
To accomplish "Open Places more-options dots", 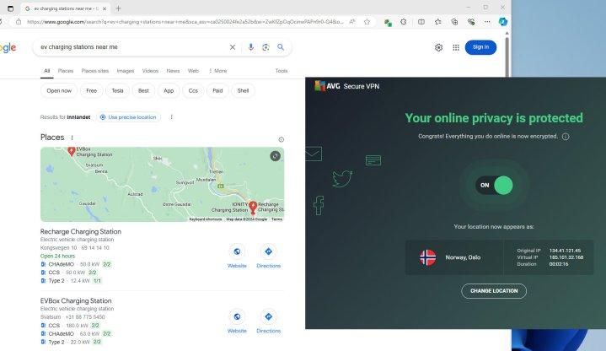I will (72, 138).
